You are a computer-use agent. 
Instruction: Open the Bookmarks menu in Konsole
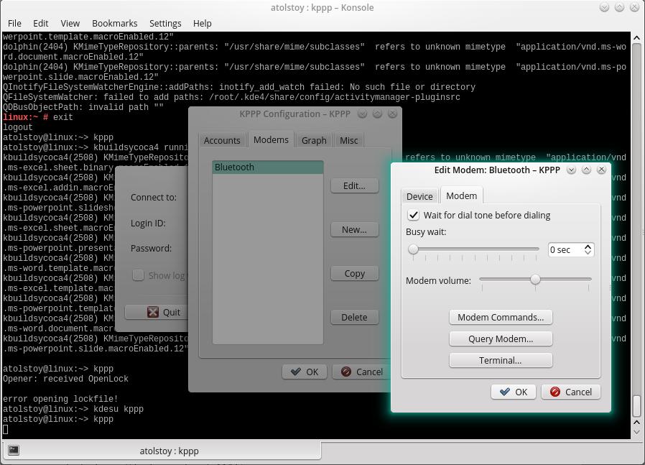[114, 23]
